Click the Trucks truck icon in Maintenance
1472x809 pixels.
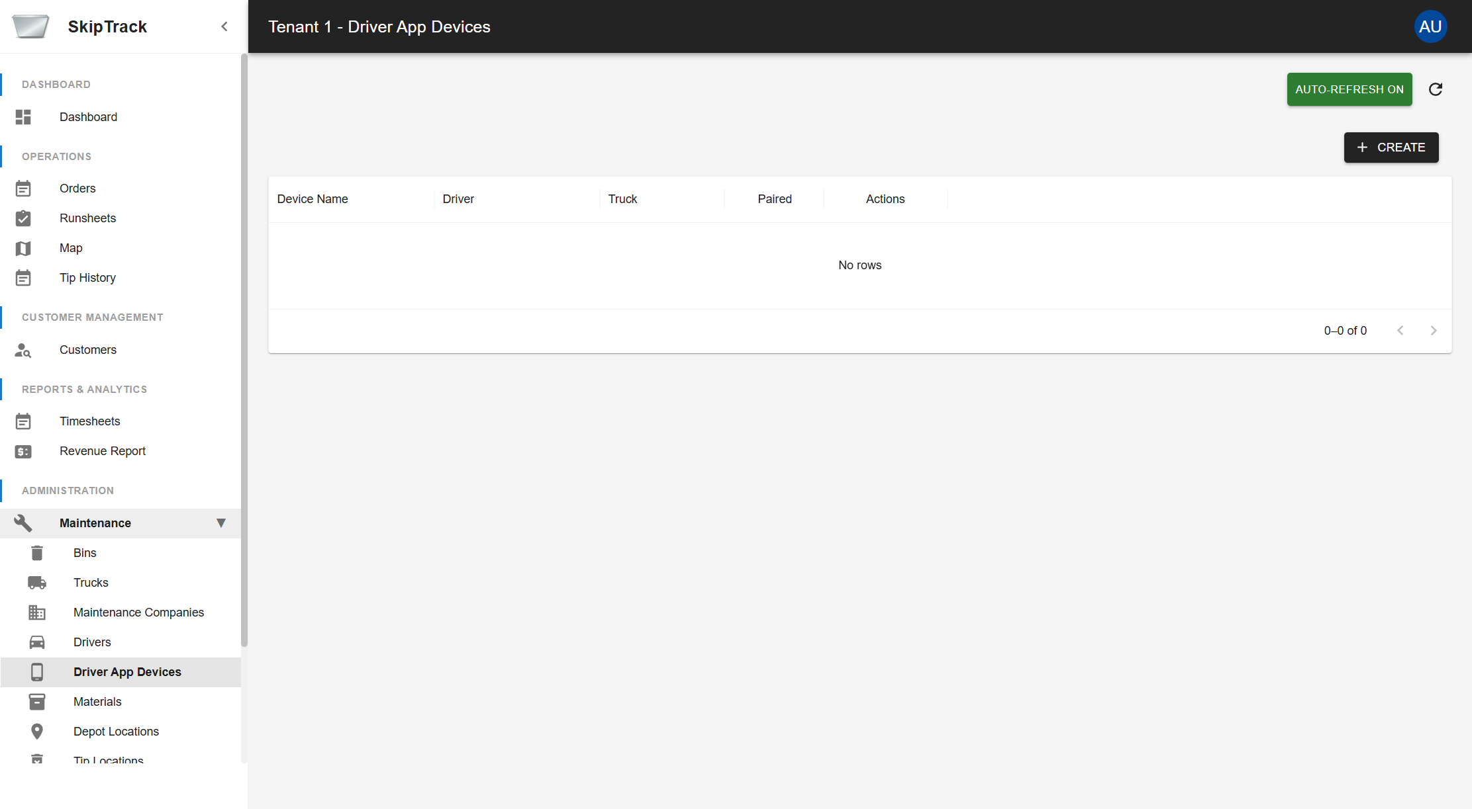pos(37,582)
